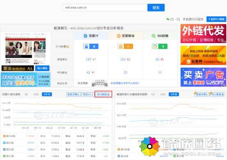The image size is (227, 160).
Task: Toggle 前100名 checkbox in left panel
Action: coord(4,136)
